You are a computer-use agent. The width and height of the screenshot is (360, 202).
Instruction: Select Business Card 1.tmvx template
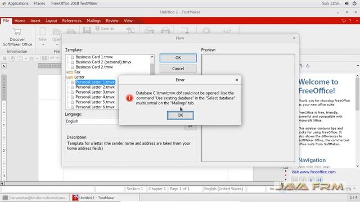coord(94,57)
